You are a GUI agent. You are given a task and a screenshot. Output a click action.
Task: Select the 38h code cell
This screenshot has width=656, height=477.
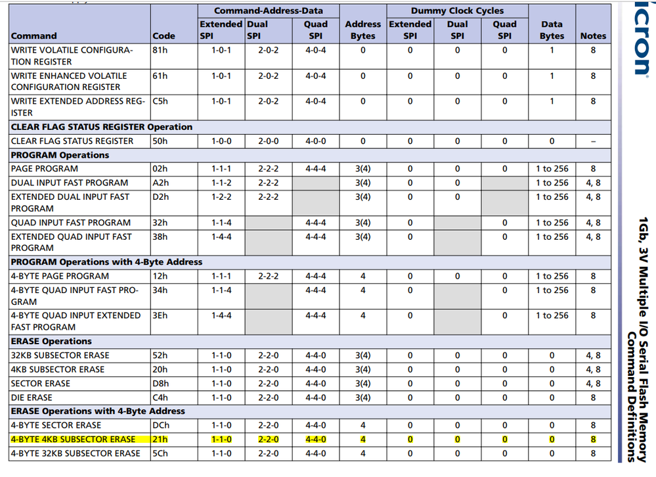[174, 242]
